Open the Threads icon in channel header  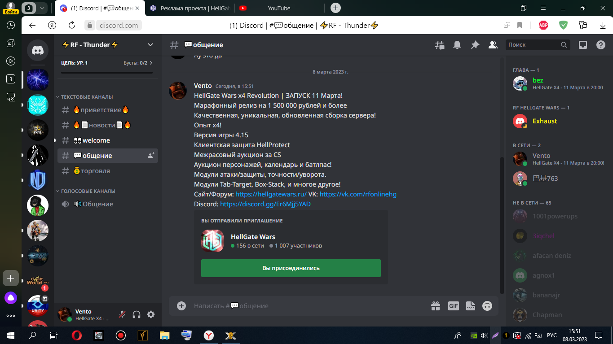(x=439, y=45)
